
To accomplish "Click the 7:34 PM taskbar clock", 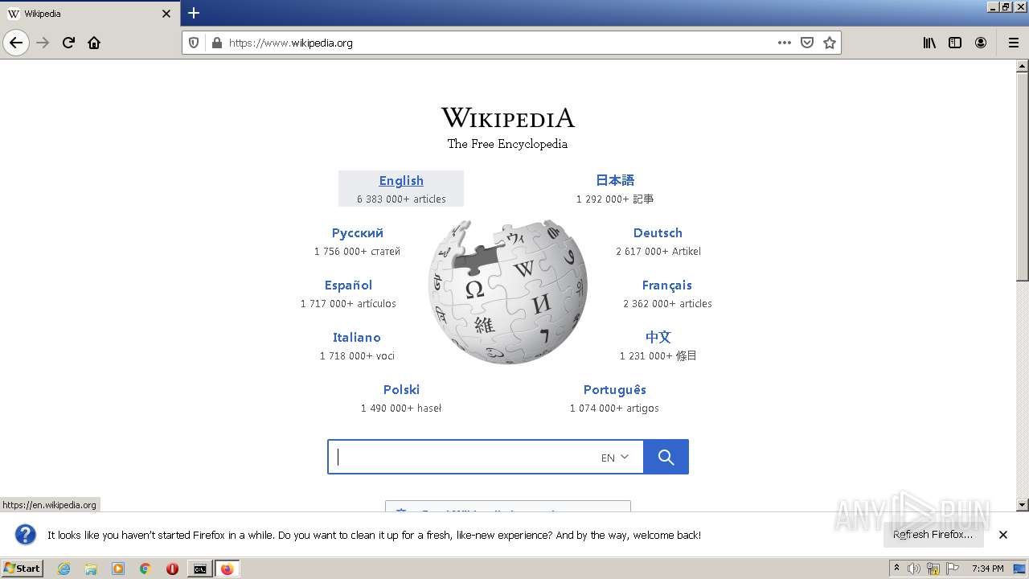I will click(987, 569).
